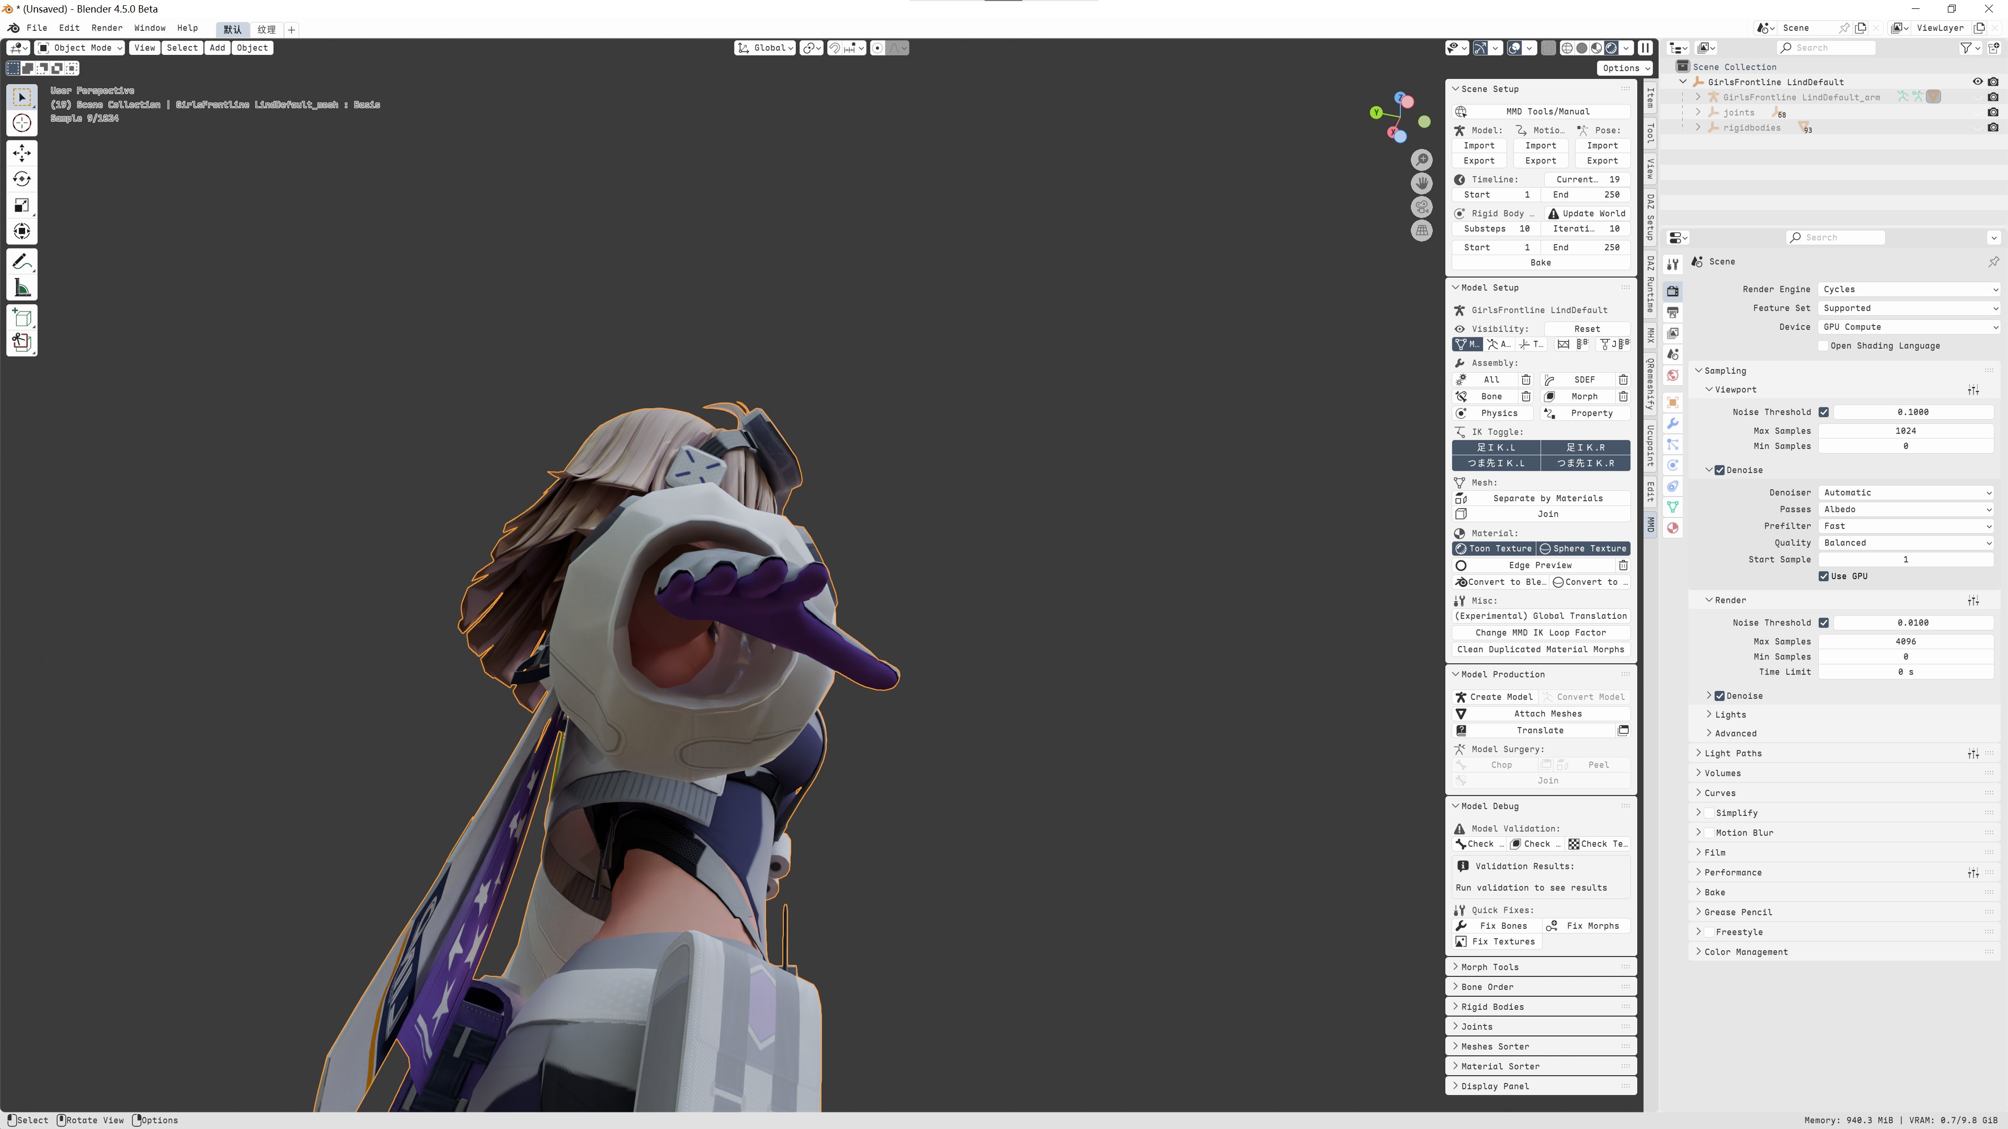Switch to the 纹理 workspace tab
This screenshot has height=1129, width=2008.
pyautogui.click(x=267, y=30)
